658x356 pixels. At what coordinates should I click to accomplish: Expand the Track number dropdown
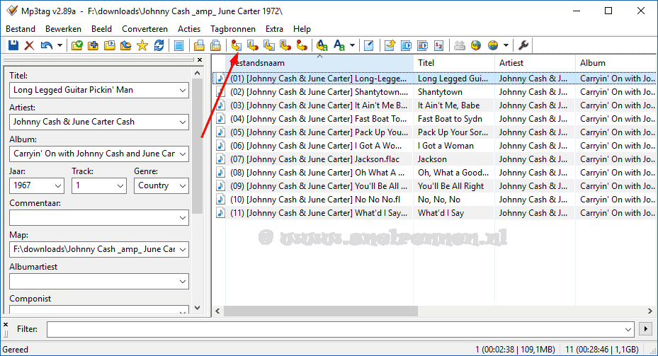(x=120, y=185)
